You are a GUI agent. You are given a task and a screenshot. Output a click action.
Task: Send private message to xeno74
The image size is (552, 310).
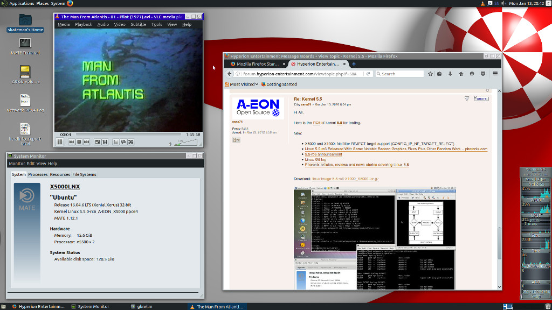coord(236,140)
